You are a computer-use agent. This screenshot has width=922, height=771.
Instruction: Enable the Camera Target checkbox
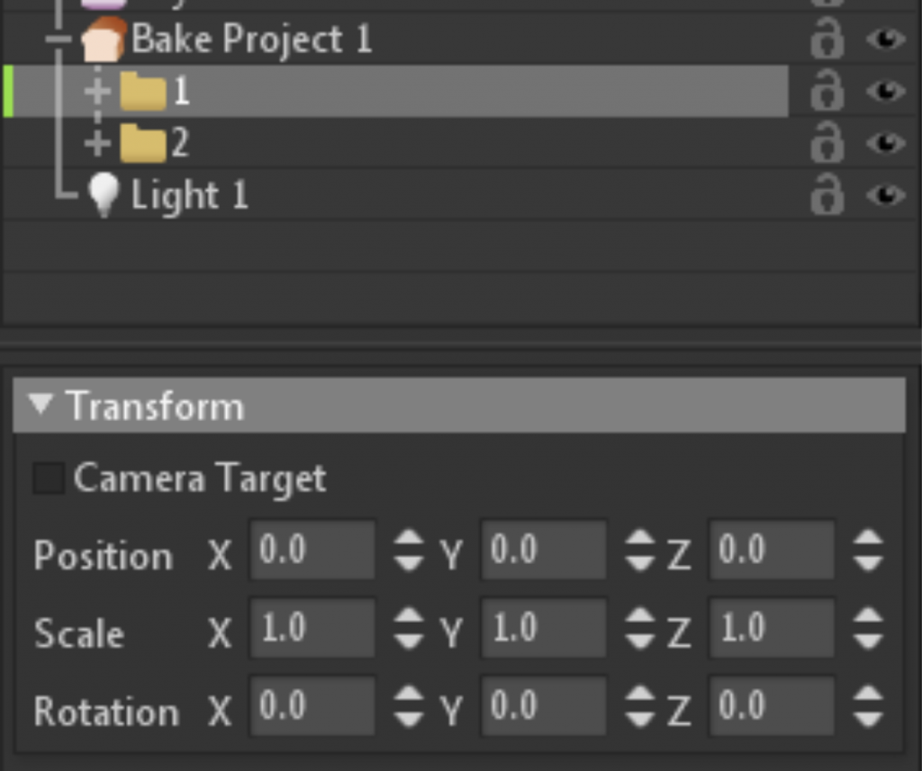click(49, 479)
